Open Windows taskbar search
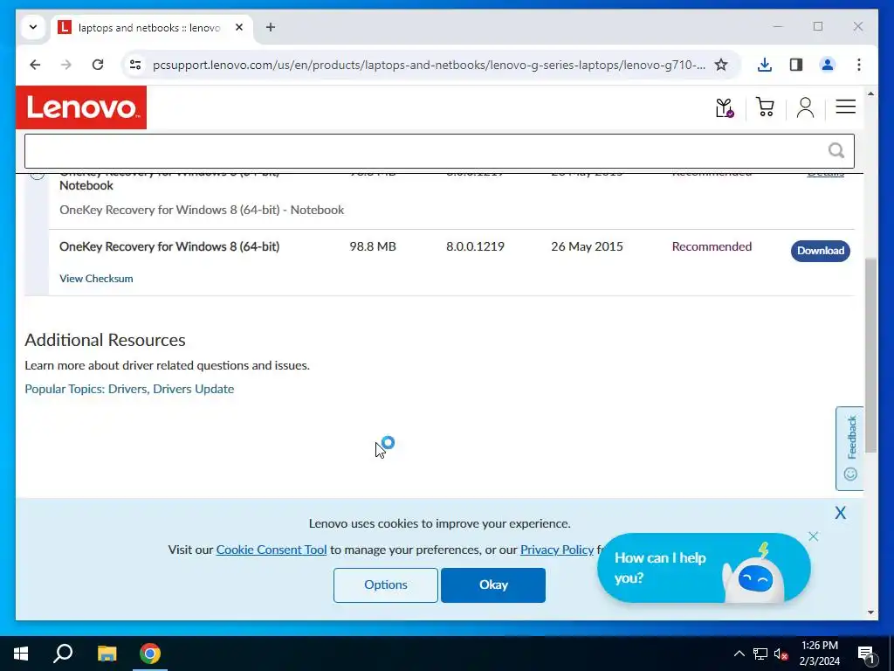This screenshot has width=894, height=671. (63, 654)
